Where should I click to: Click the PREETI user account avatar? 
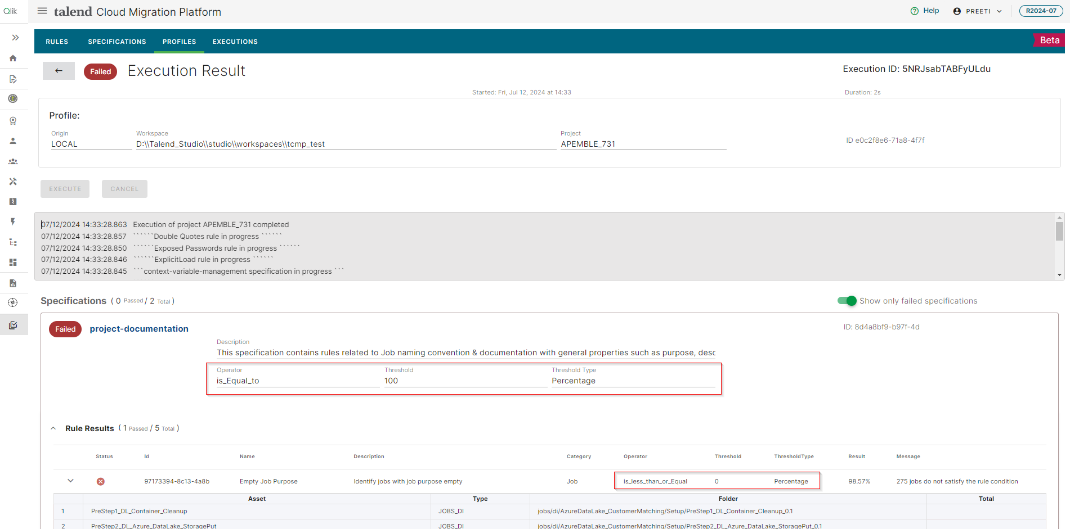click(x=957, y=11)
